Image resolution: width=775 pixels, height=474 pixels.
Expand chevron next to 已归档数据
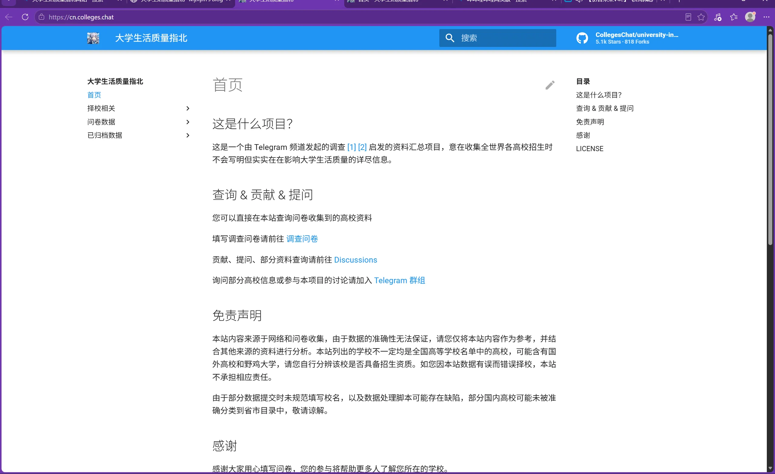click(188, 135)
